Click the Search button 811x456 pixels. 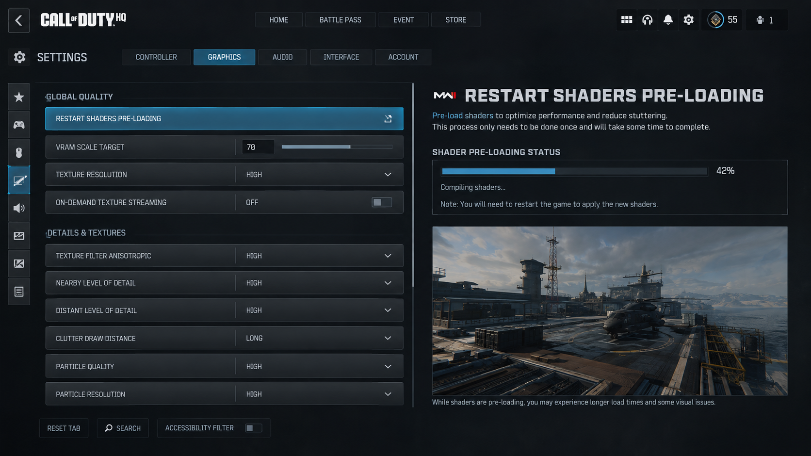[x=123, y=428]
